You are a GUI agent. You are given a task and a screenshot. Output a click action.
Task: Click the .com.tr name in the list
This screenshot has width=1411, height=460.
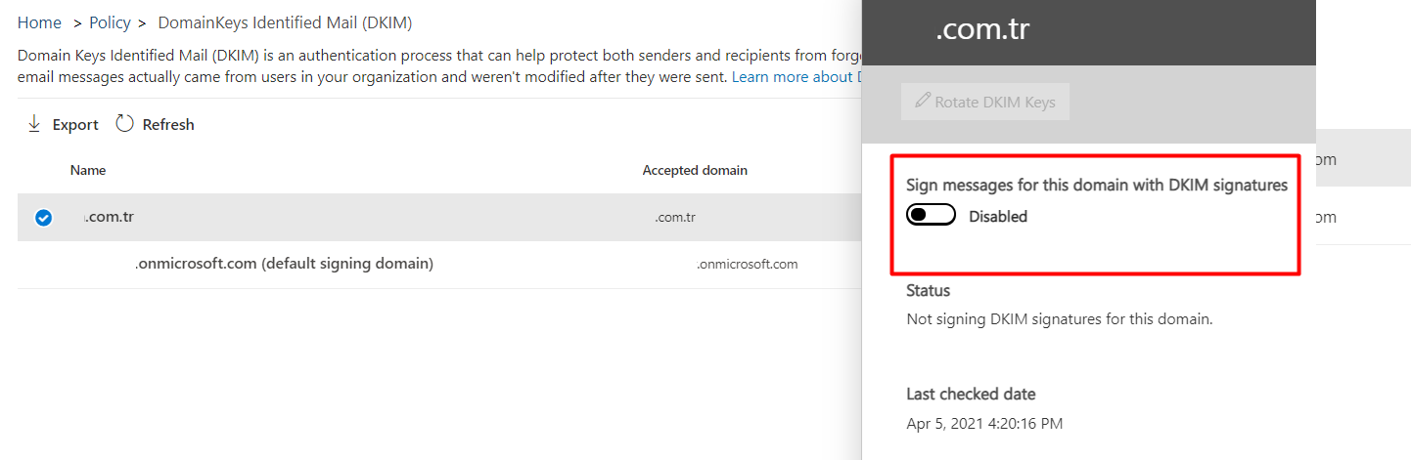tap(110, 217)
